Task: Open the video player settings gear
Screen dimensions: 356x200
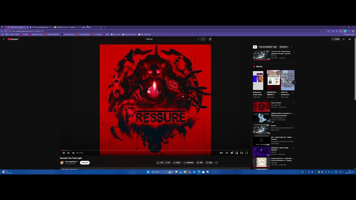Action: click(x=232, y=153)
